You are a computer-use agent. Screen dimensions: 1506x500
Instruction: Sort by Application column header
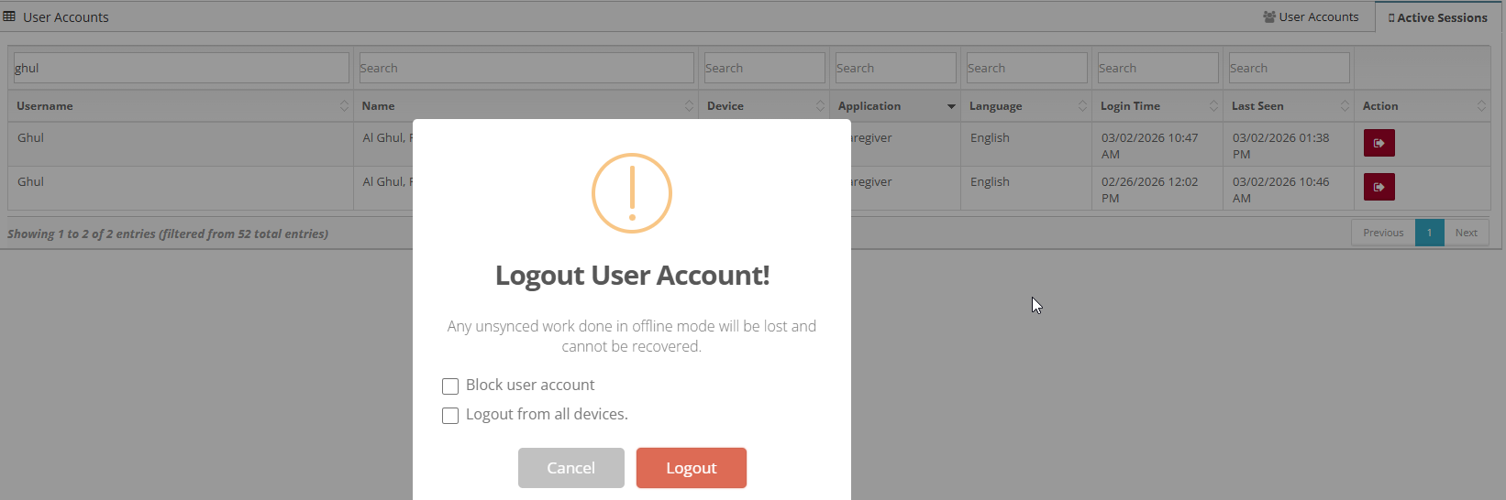pyautogui.click(x=895, y=106)
